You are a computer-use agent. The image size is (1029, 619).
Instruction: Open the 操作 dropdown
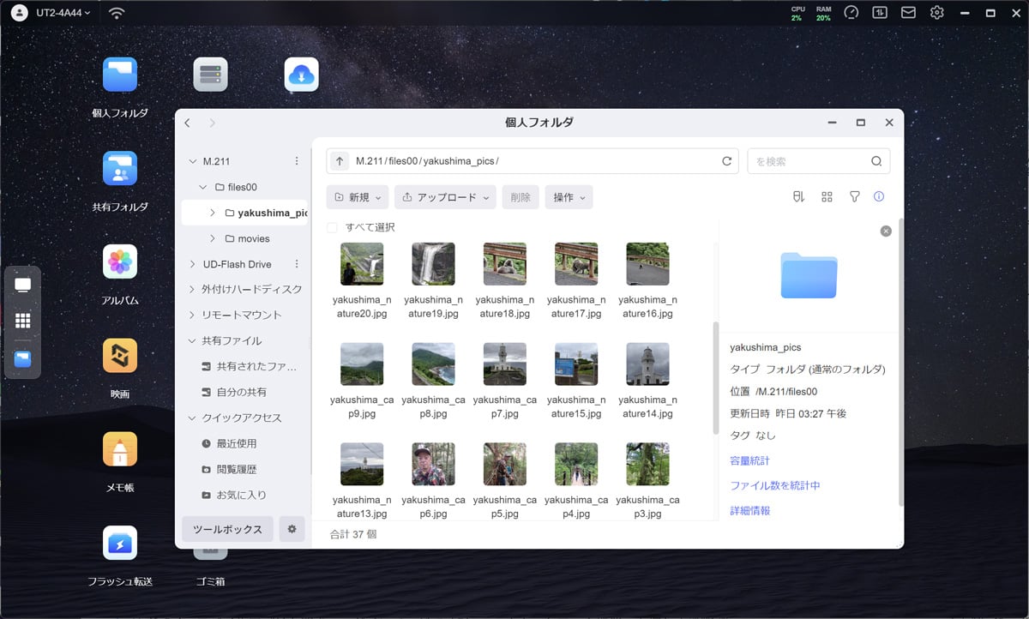569,197
